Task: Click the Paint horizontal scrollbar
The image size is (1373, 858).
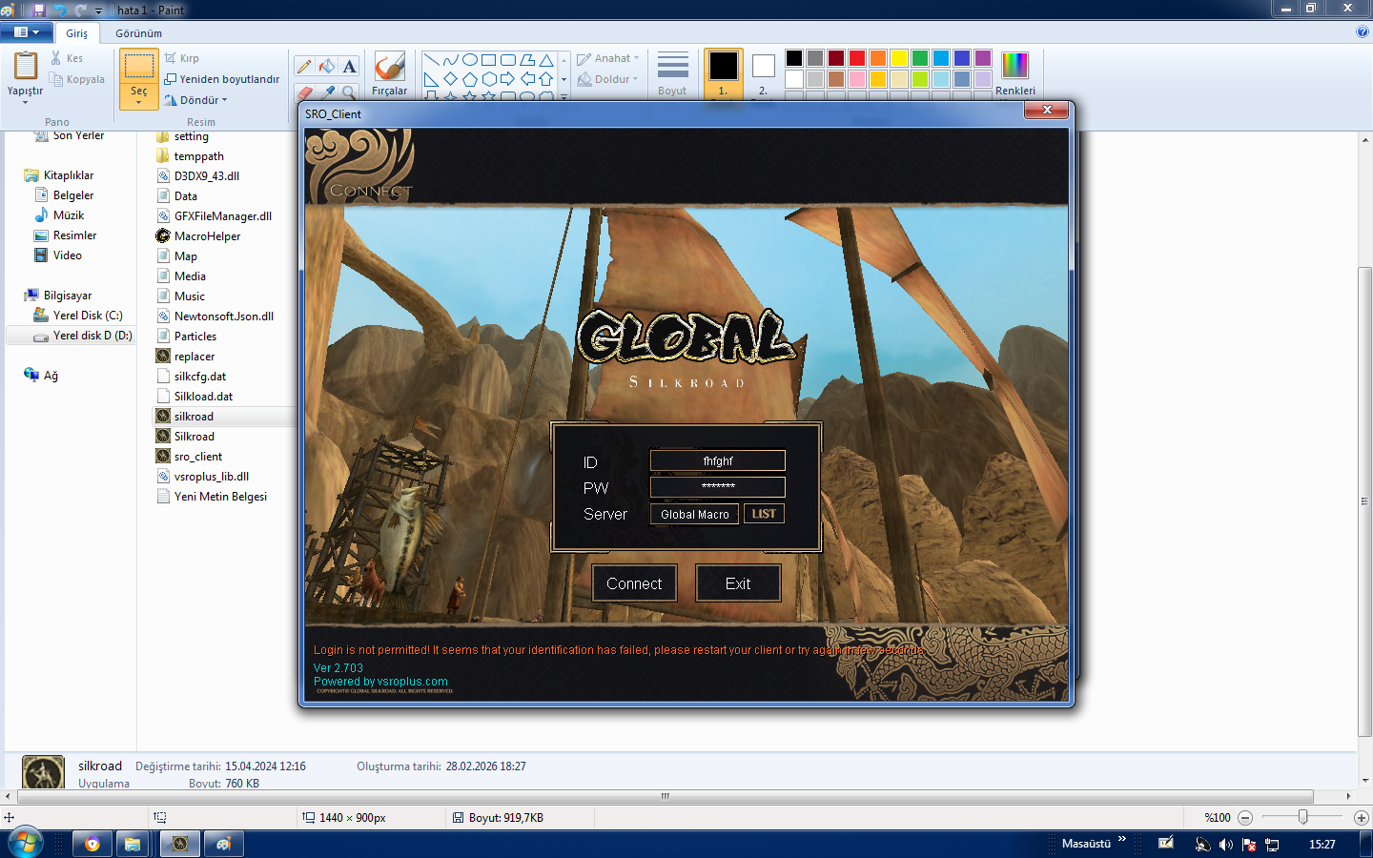Action: tap(666, 796)
